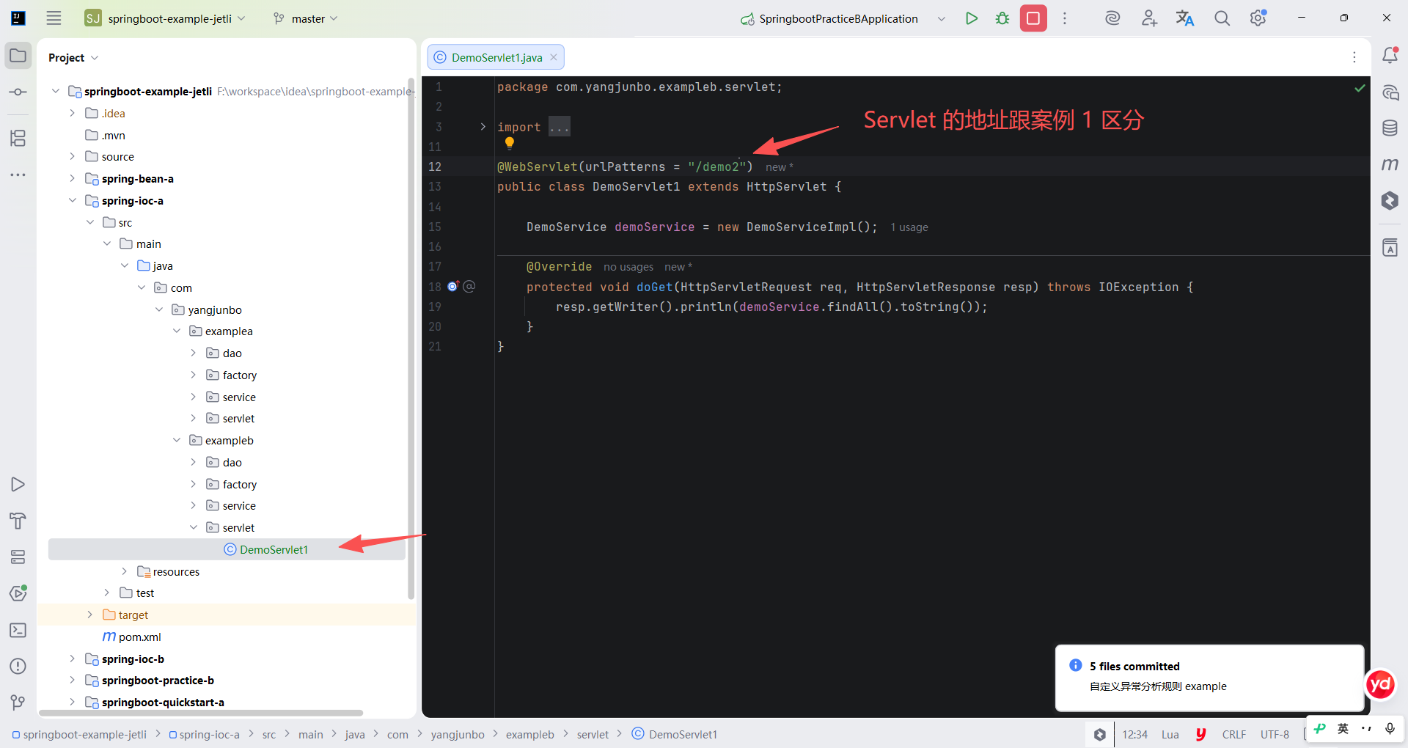Open the Maven tool window
This screenshot has width=1408, height=748.
(1390, 164)
